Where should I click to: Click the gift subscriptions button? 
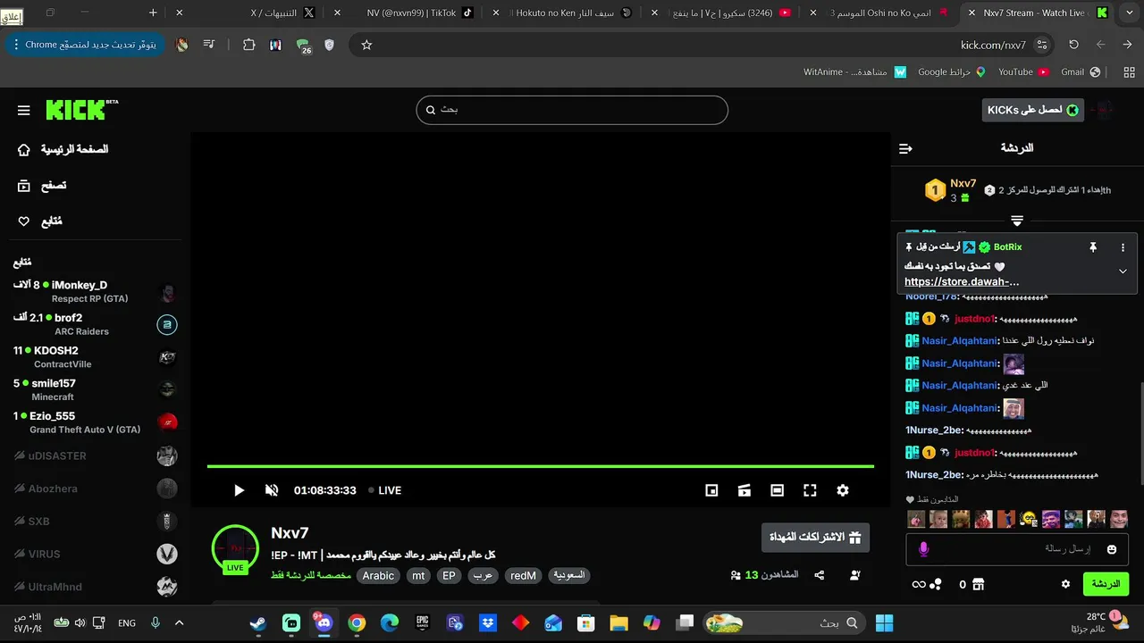click(x=815, y=538)
